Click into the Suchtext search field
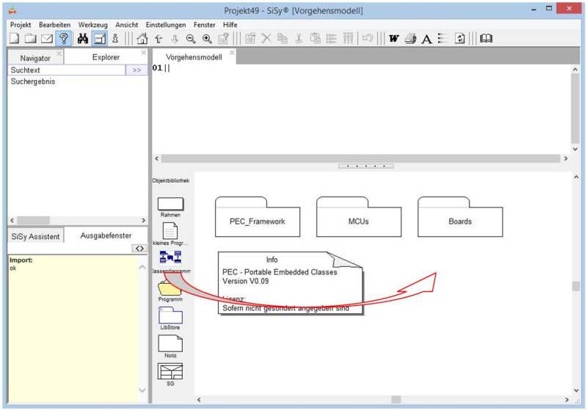 (65, 70)
